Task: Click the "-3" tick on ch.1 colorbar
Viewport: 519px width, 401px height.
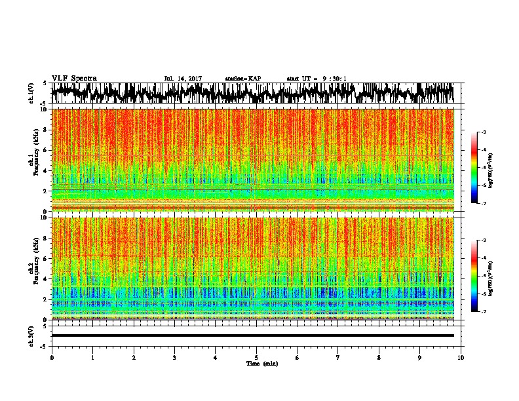Action: click(483, 132)
